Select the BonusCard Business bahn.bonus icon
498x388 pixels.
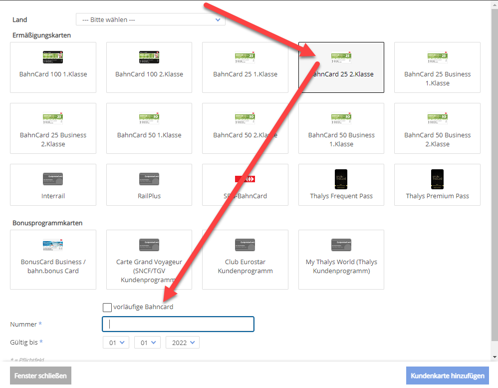coord(53,245)
